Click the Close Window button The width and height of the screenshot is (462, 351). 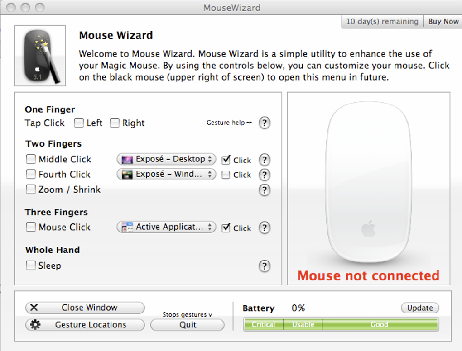(x=85, y=308)
